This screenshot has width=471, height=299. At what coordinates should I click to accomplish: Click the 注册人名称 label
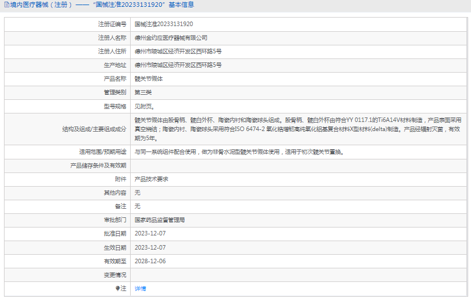coord(112,38)
